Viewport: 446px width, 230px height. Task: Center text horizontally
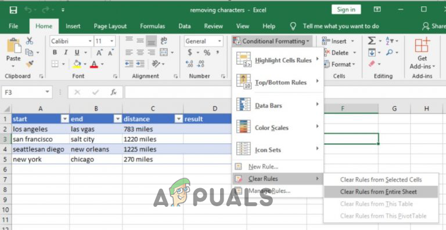point(140,53)
